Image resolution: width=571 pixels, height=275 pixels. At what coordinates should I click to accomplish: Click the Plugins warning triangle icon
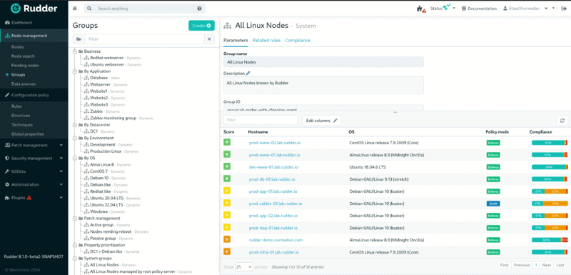[29, 198]
